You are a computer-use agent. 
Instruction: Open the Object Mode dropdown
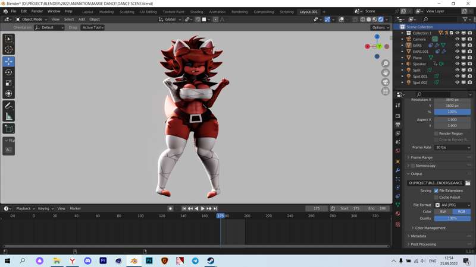tap(32, 20)
